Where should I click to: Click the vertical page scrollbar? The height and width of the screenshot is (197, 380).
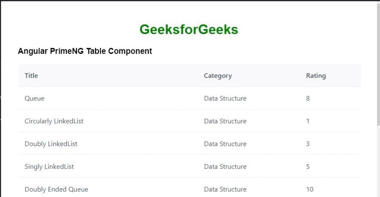378,63
